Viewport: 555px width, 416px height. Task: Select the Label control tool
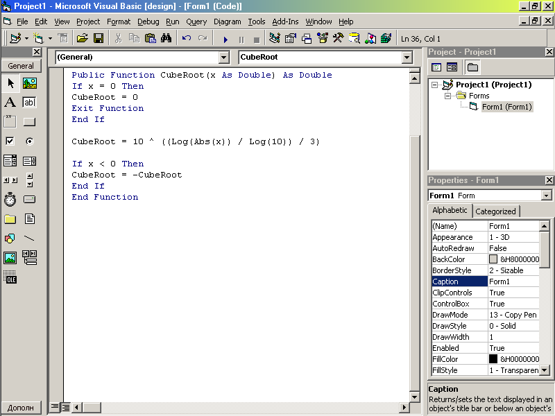[10, 103]
